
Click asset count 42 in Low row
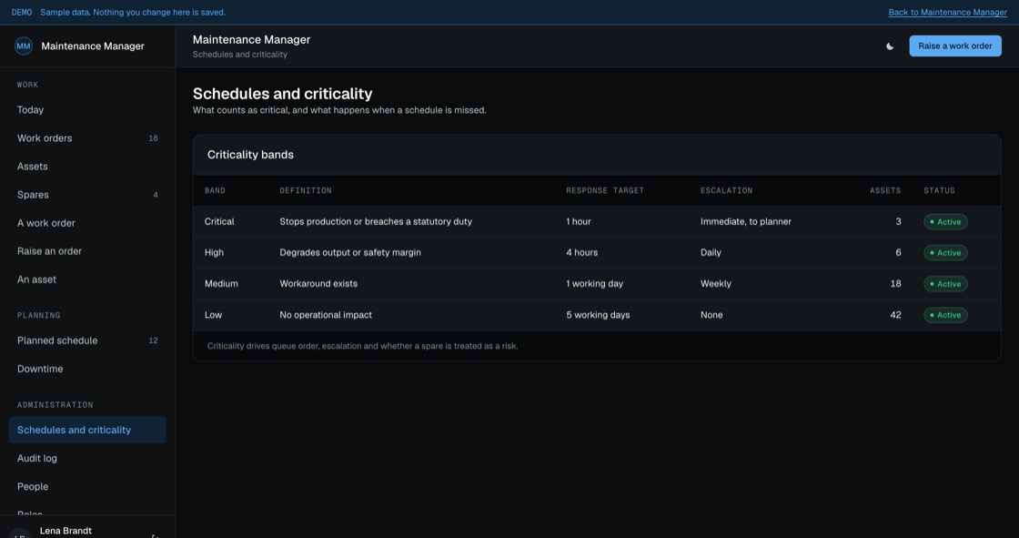[x=895, y=315]
